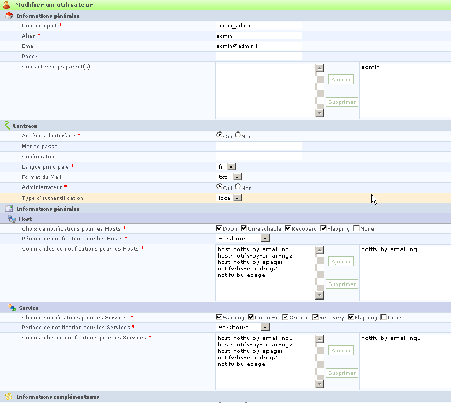Click the green Centreon section icon
The height and width of the screenshot is (403, 451).
(7, 126)
